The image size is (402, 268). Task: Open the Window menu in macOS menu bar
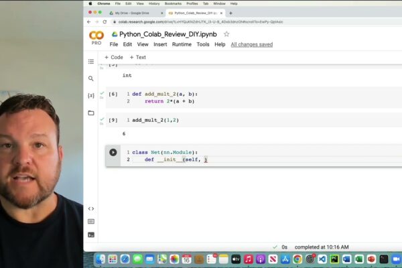pyautogui.click(x=219, y=3)
